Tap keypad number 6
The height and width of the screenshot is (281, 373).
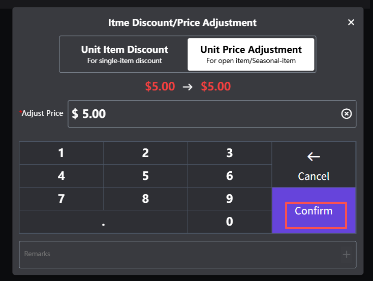229,176
